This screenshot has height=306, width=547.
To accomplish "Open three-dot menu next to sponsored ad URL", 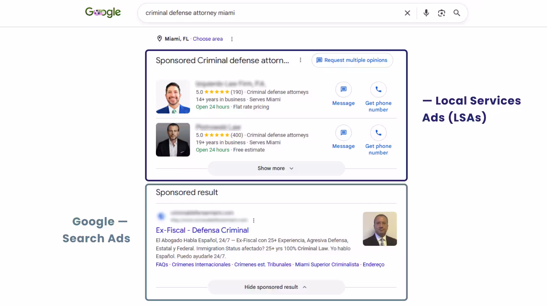I will click(254, 220).
